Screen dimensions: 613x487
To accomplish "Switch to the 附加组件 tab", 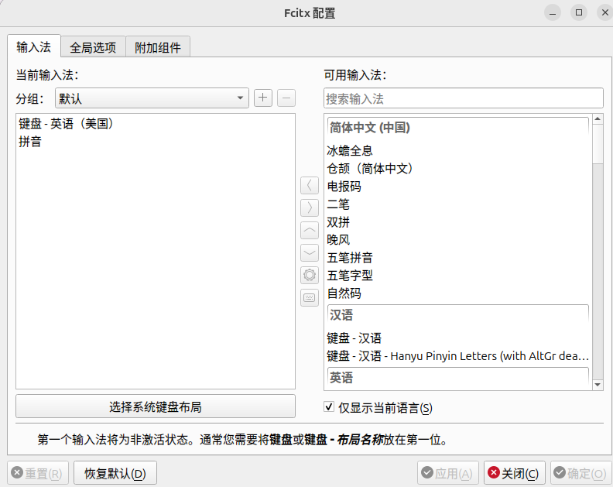I will [x=158, y=47].
